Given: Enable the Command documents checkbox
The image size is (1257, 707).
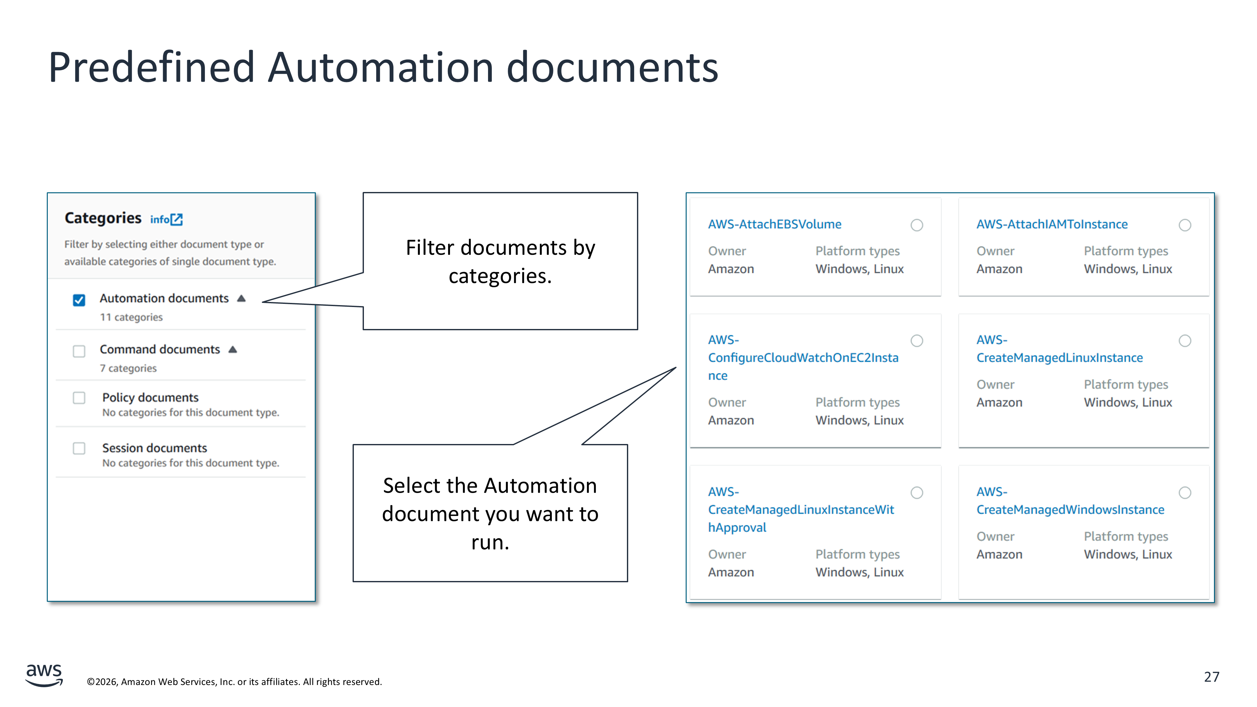Looking at the screenshot, I should 79,351.
